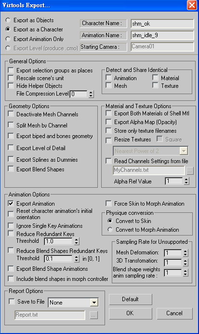Increase File Compression Level spinner
Image resolution: width=199 pixels, height=334 pixels.
[x=91, y=92]
